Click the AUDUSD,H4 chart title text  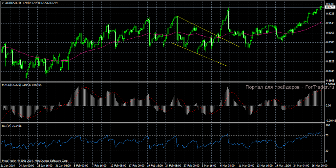point(12,3)
